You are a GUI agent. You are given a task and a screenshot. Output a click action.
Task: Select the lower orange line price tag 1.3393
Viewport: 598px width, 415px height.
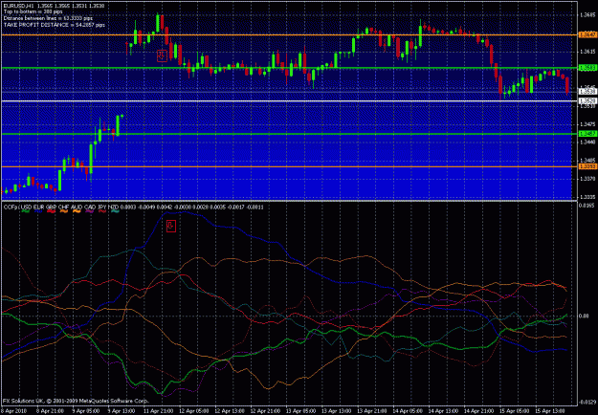[587, 166]
